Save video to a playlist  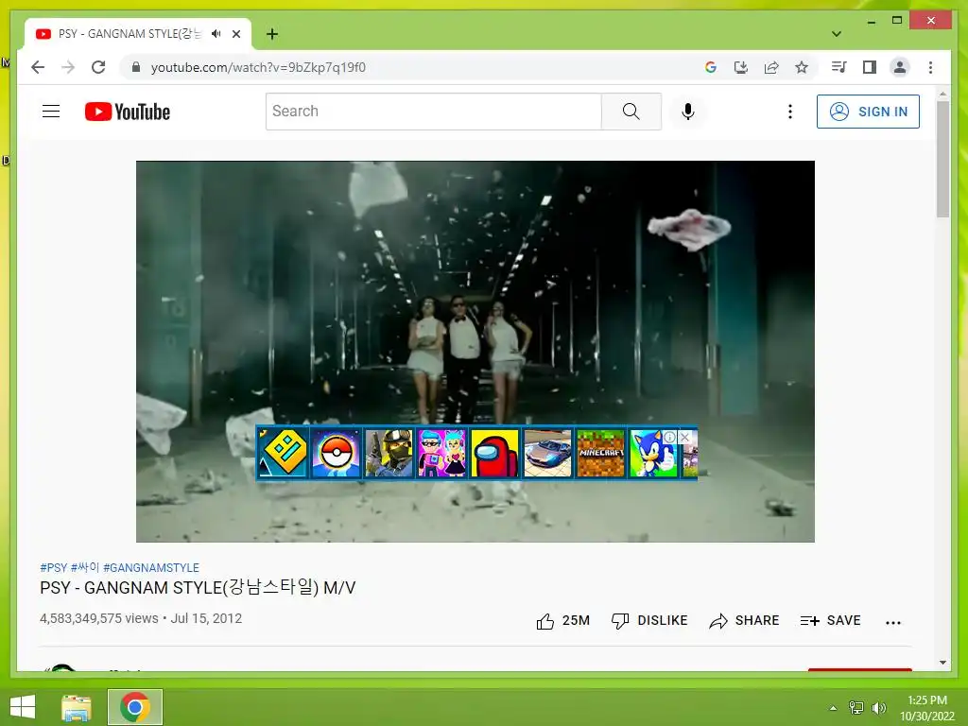tap(830, 620)
